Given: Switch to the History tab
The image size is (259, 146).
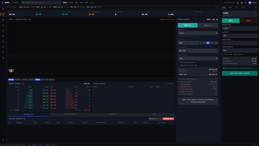Looking at the screenshot, I should 112,114.
